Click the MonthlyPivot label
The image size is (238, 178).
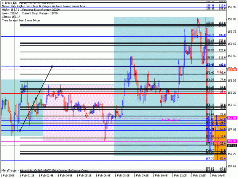point(171,120)
